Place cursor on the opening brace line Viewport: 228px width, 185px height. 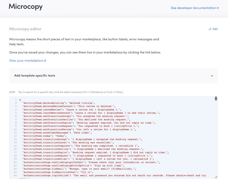click(x=20, y=100)
